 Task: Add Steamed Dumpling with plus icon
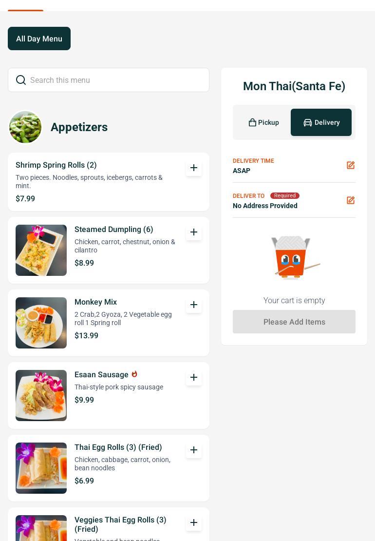click(194, 232)
